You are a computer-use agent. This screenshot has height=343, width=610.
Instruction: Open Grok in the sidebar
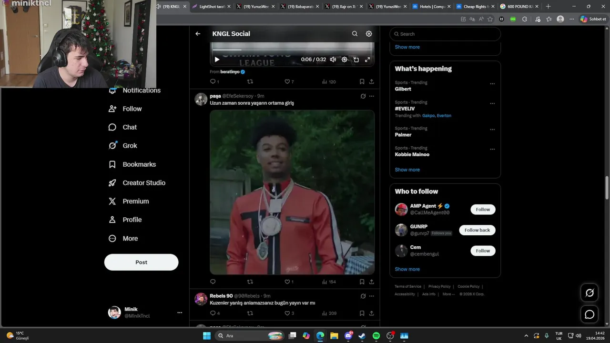(x=123, y=146)
